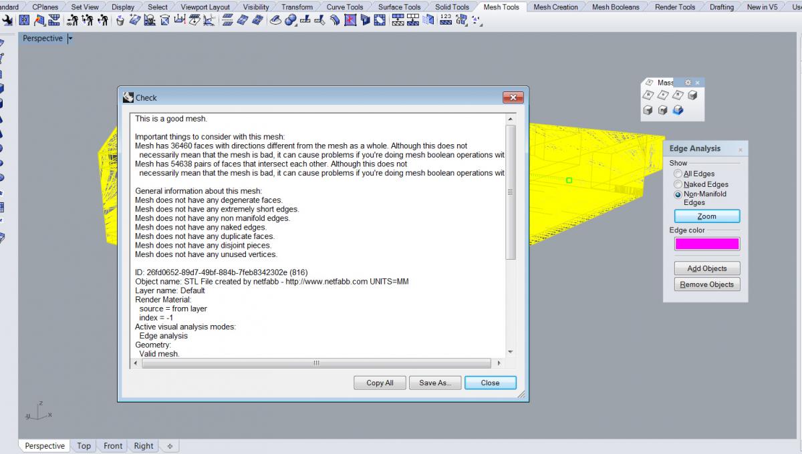Open the Viewport Layout tab

(205, 7)
